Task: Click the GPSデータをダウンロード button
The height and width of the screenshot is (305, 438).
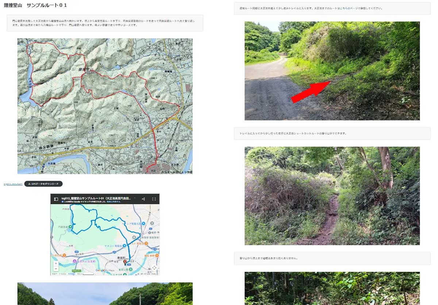Action: click(x=43, y=184)
